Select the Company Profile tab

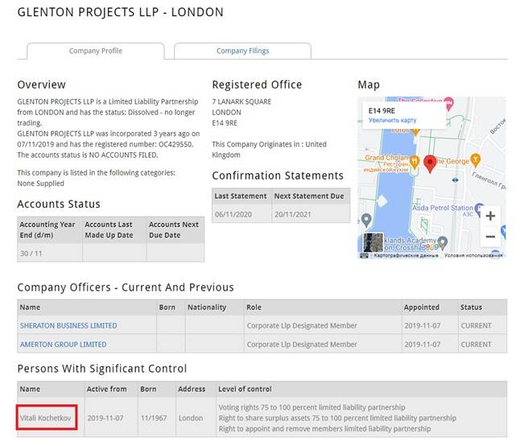coord(95,51)
